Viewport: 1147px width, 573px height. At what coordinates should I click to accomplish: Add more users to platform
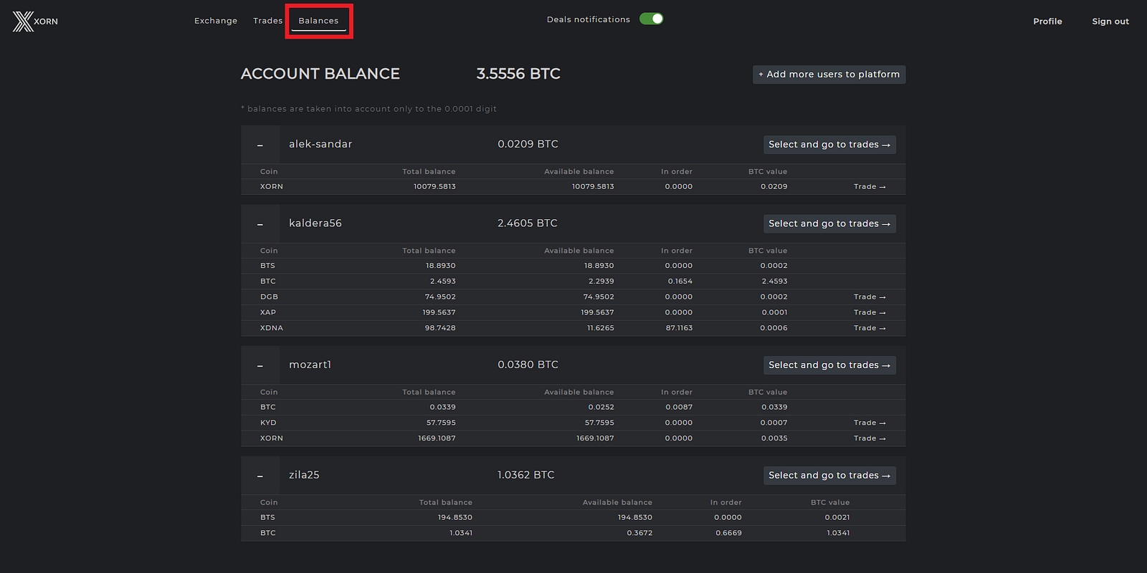829,74
